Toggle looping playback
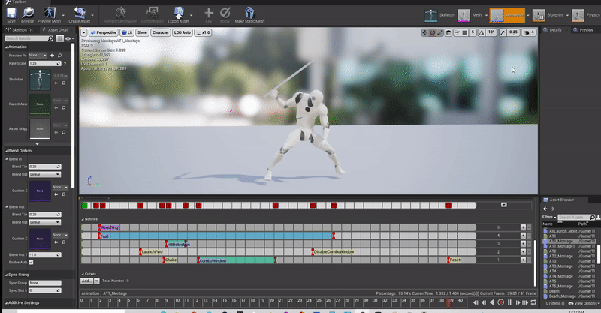 [533, 302]
